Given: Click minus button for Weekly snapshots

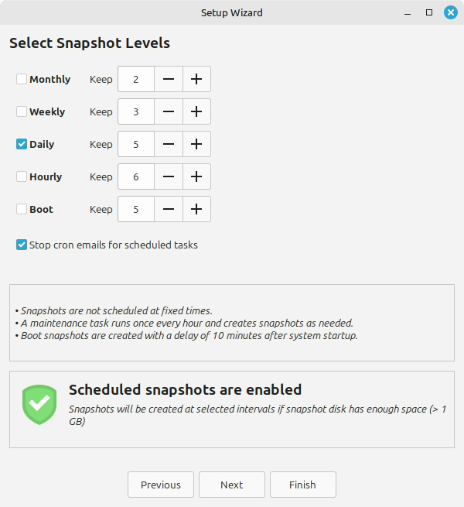Looking at the screenshot, I should tap(169, 111).
